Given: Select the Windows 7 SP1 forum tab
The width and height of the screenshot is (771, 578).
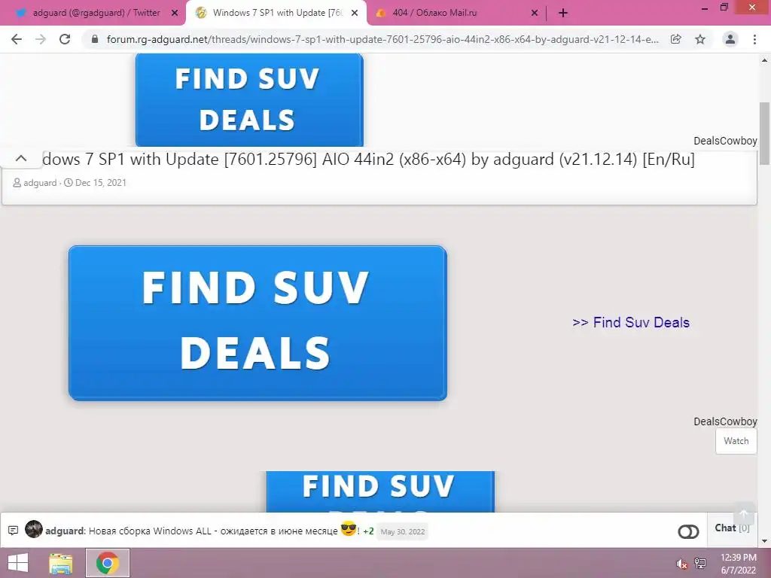Looking at the screenshot, I should point(276,13).
